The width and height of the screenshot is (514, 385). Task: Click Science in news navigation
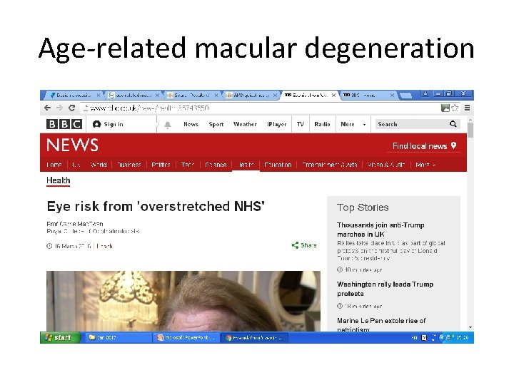(x=216, y=165)
